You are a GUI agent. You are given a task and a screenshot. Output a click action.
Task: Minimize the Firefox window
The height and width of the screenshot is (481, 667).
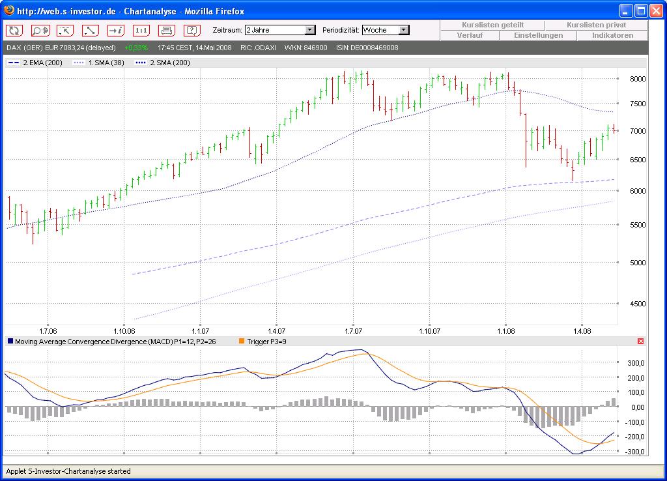point(626,11)
